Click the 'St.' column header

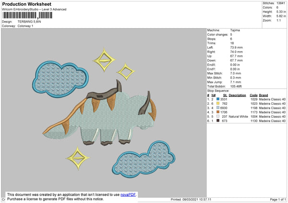pyautogui.click(x=225, y=95)
